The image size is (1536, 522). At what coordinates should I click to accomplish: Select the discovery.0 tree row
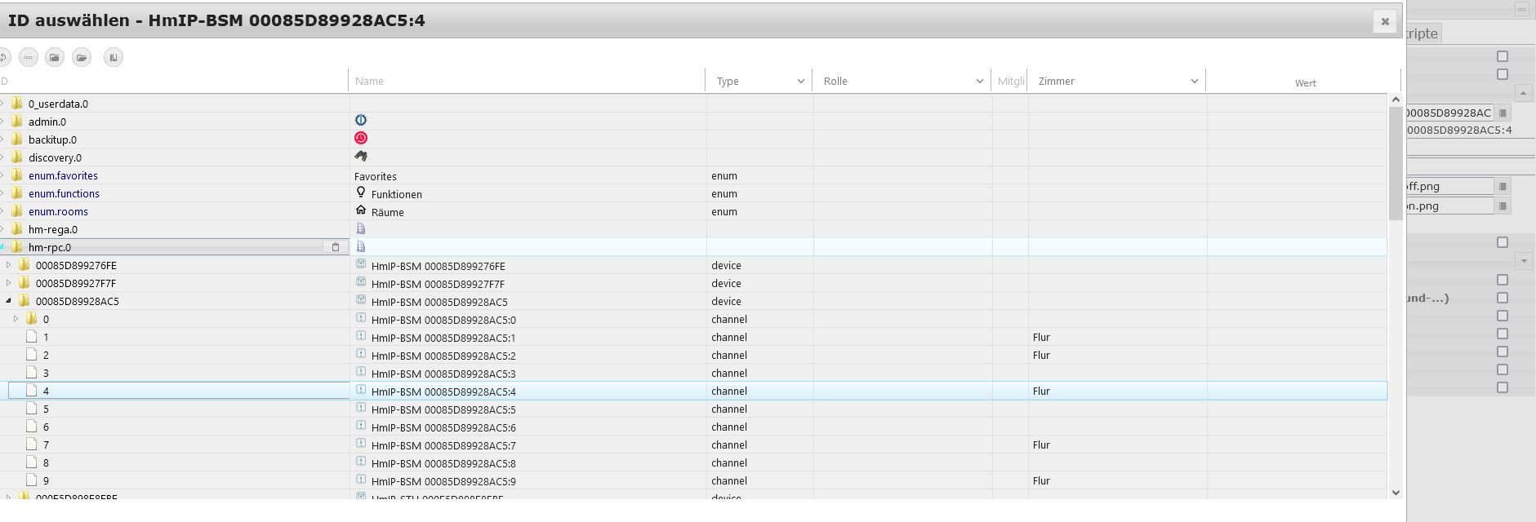[693, 157]
